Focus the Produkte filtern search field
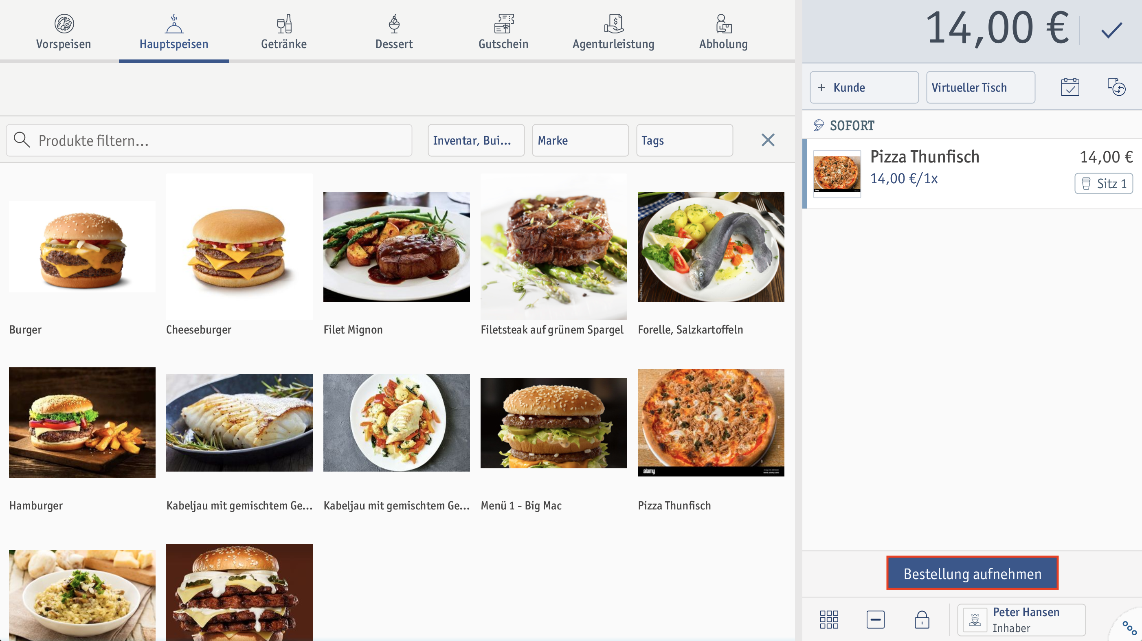1142x641 pixels. [209, 140]
